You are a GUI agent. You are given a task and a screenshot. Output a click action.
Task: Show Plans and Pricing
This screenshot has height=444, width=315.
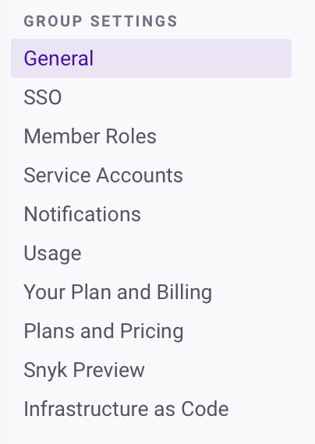151,331
